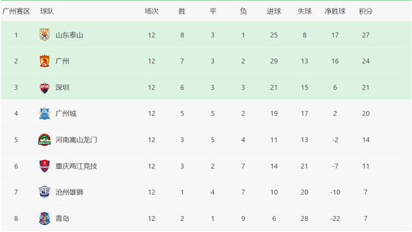Screen dimensions: 412x232
Task: Open the 重庆两江竞技 team name link
Action: point(76,166)
